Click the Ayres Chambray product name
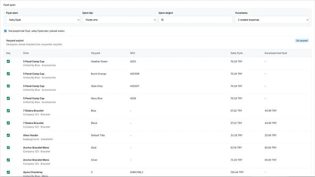The image size is (315, 177). click(33, 172)
